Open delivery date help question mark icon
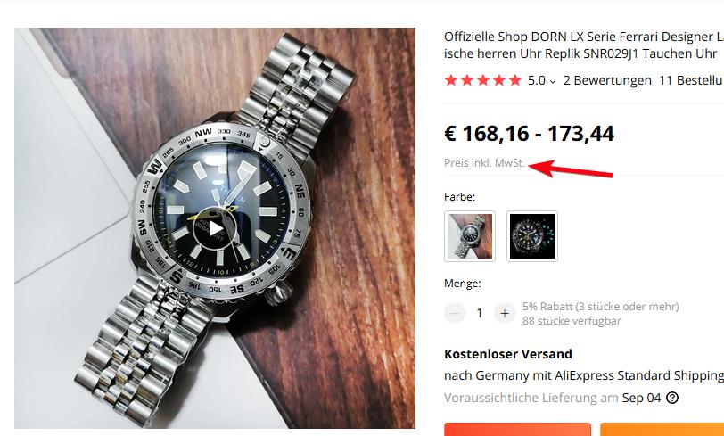This screenshot has width=724, height=436. click(672, 397)
